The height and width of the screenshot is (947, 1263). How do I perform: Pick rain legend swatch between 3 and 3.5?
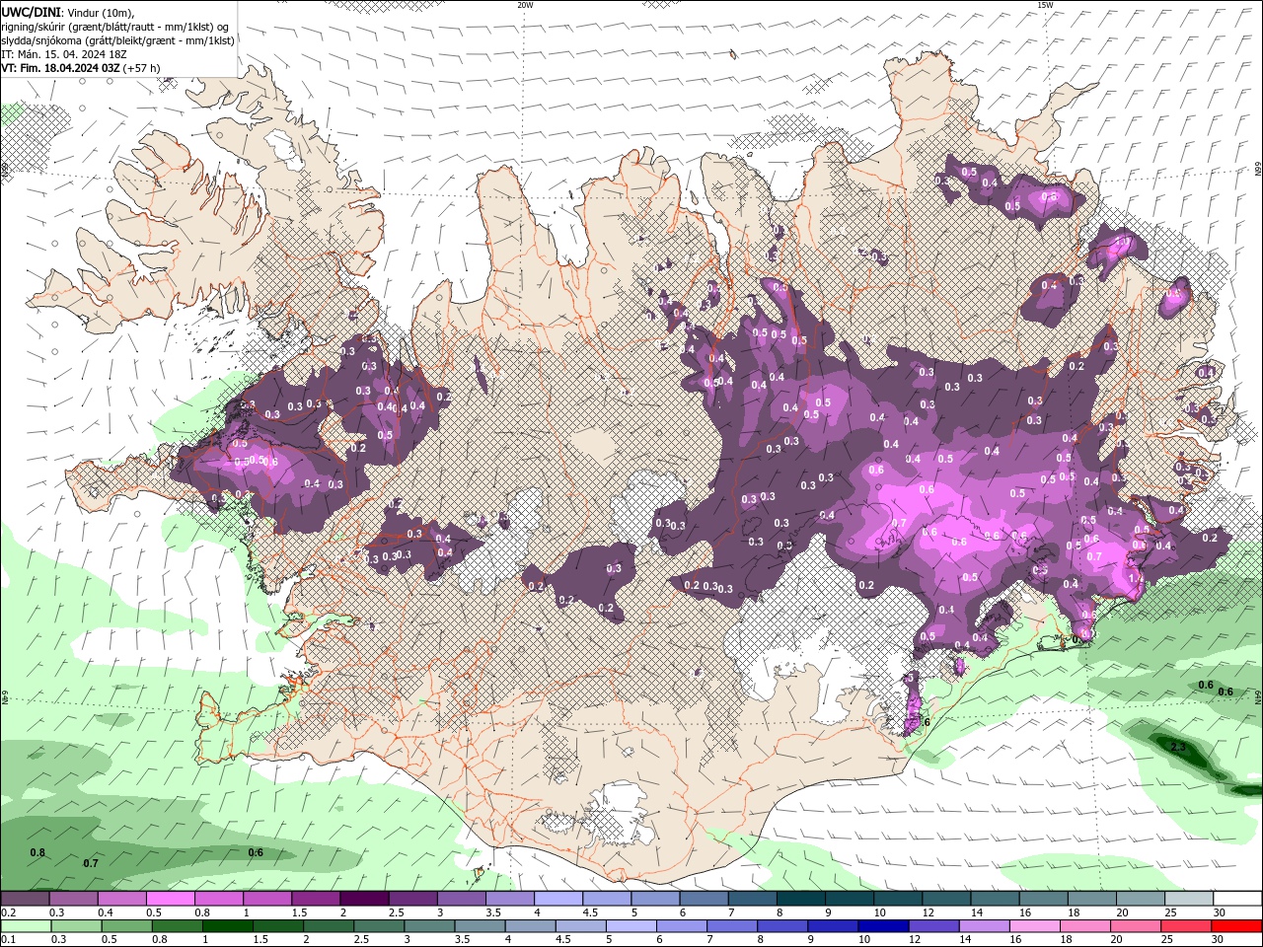tap(428, 926)
